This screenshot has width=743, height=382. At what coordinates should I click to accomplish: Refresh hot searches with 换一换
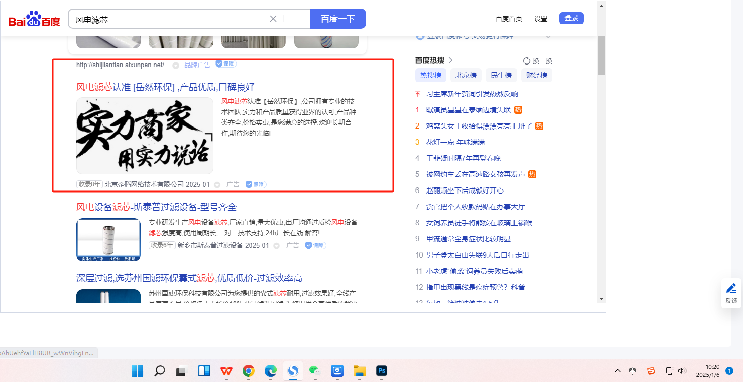click(x=538, y=61)
